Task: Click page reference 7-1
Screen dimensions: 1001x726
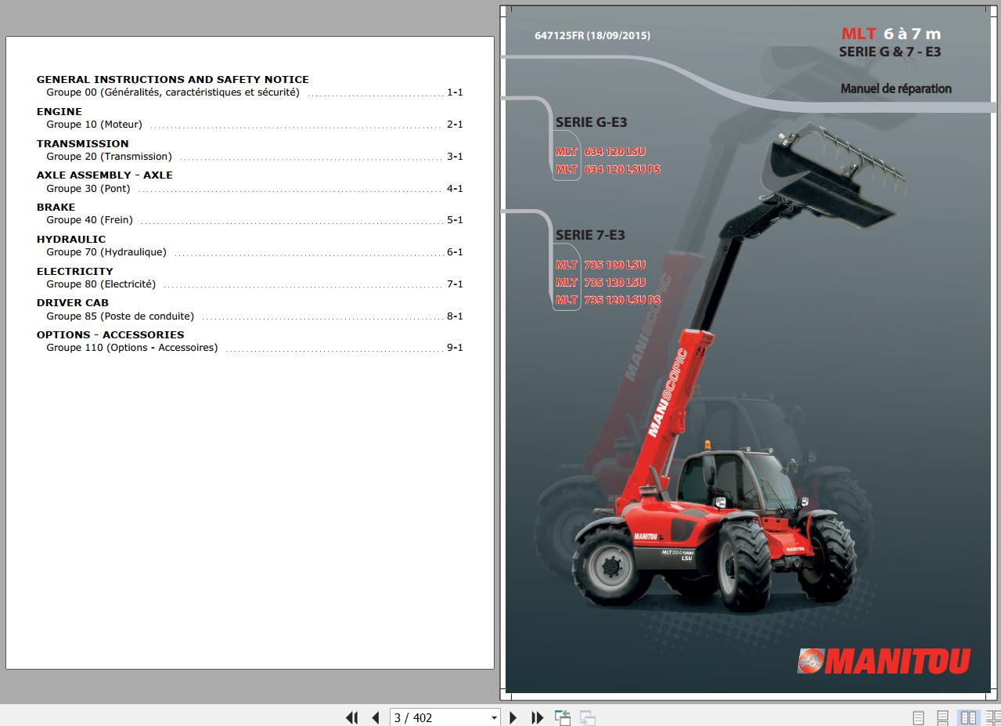Action: point(455,284)
